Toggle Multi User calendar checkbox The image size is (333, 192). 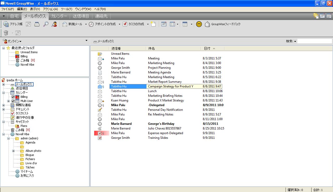[13, 101]
